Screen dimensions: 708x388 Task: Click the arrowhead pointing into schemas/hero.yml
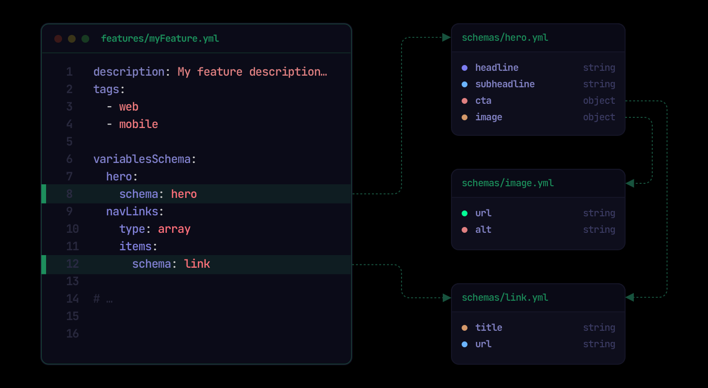tap(447, 38)
